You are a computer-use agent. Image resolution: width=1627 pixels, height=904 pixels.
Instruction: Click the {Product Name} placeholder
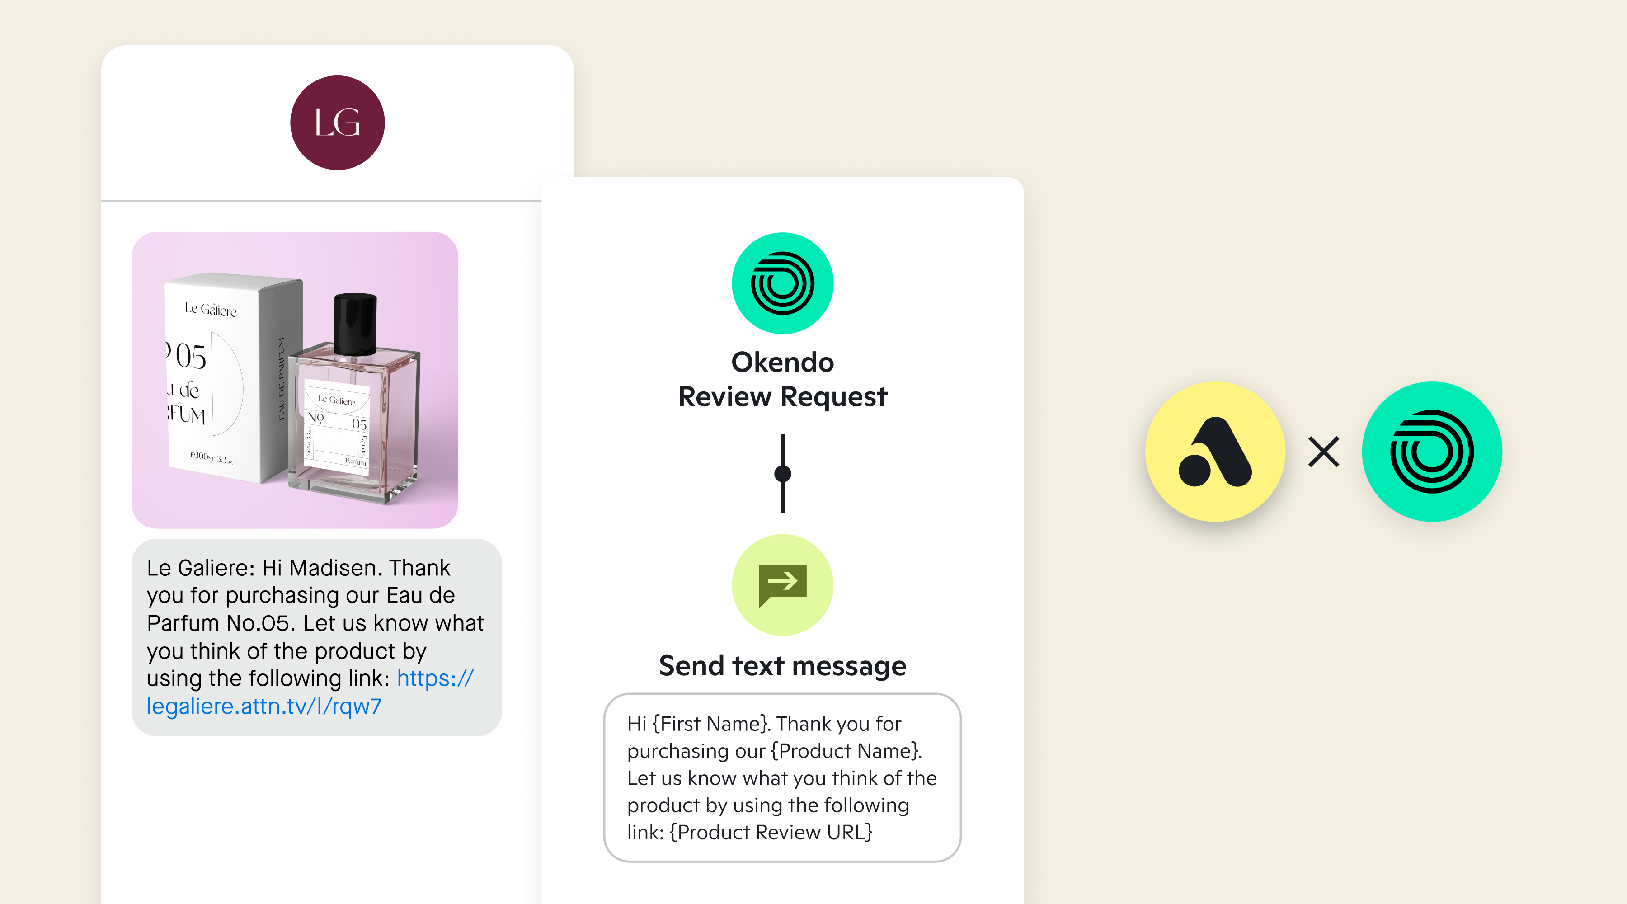click(x=846, y=751)
